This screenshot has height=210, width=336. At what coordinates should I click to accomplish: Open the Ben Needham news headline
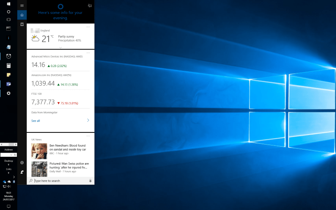pos(68,148)
